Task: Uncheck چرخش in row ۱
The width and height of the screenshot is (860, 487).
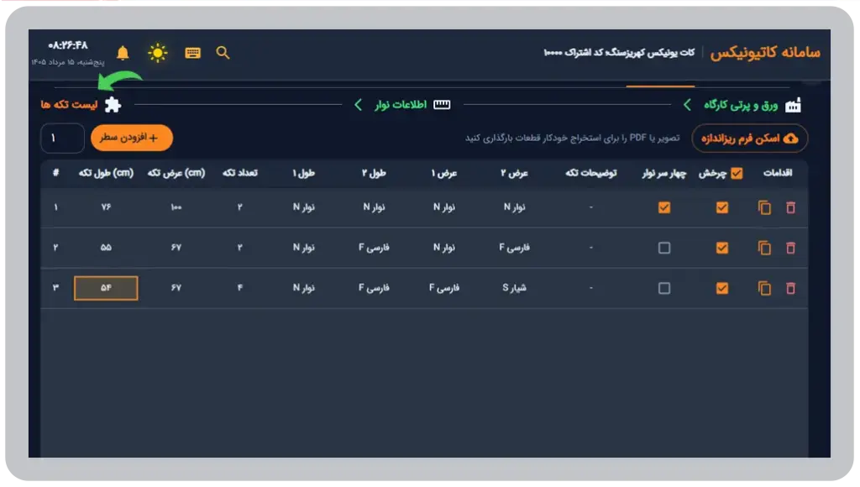Action: click(x=722, y=207)
